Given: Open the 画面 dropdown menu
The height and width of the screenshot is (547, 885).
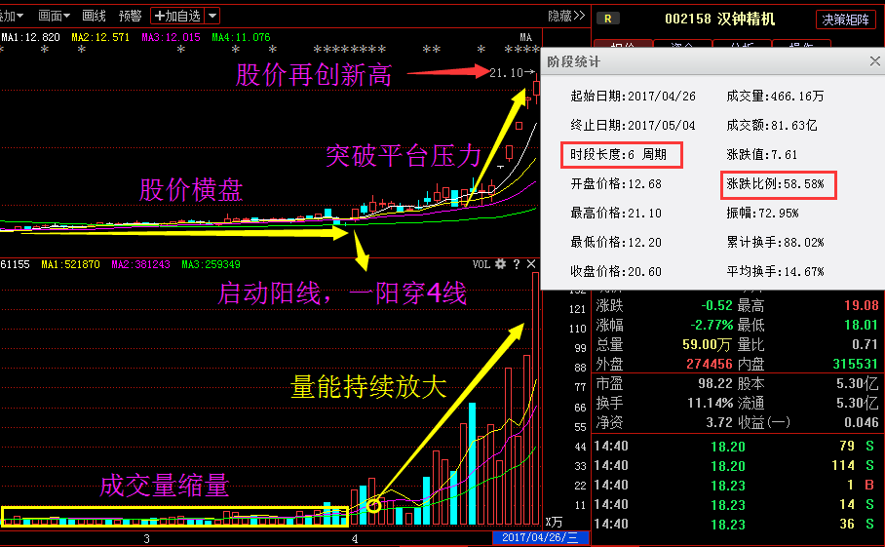Looking at the screenshot, I should (54, 16).
